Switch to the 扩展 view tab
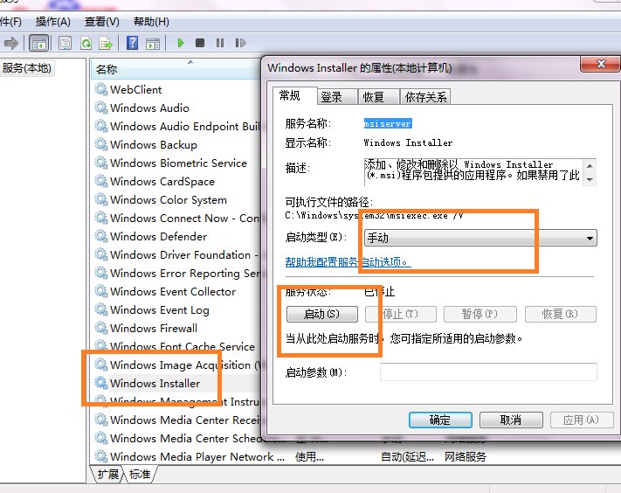 click(x=108, y=474)
